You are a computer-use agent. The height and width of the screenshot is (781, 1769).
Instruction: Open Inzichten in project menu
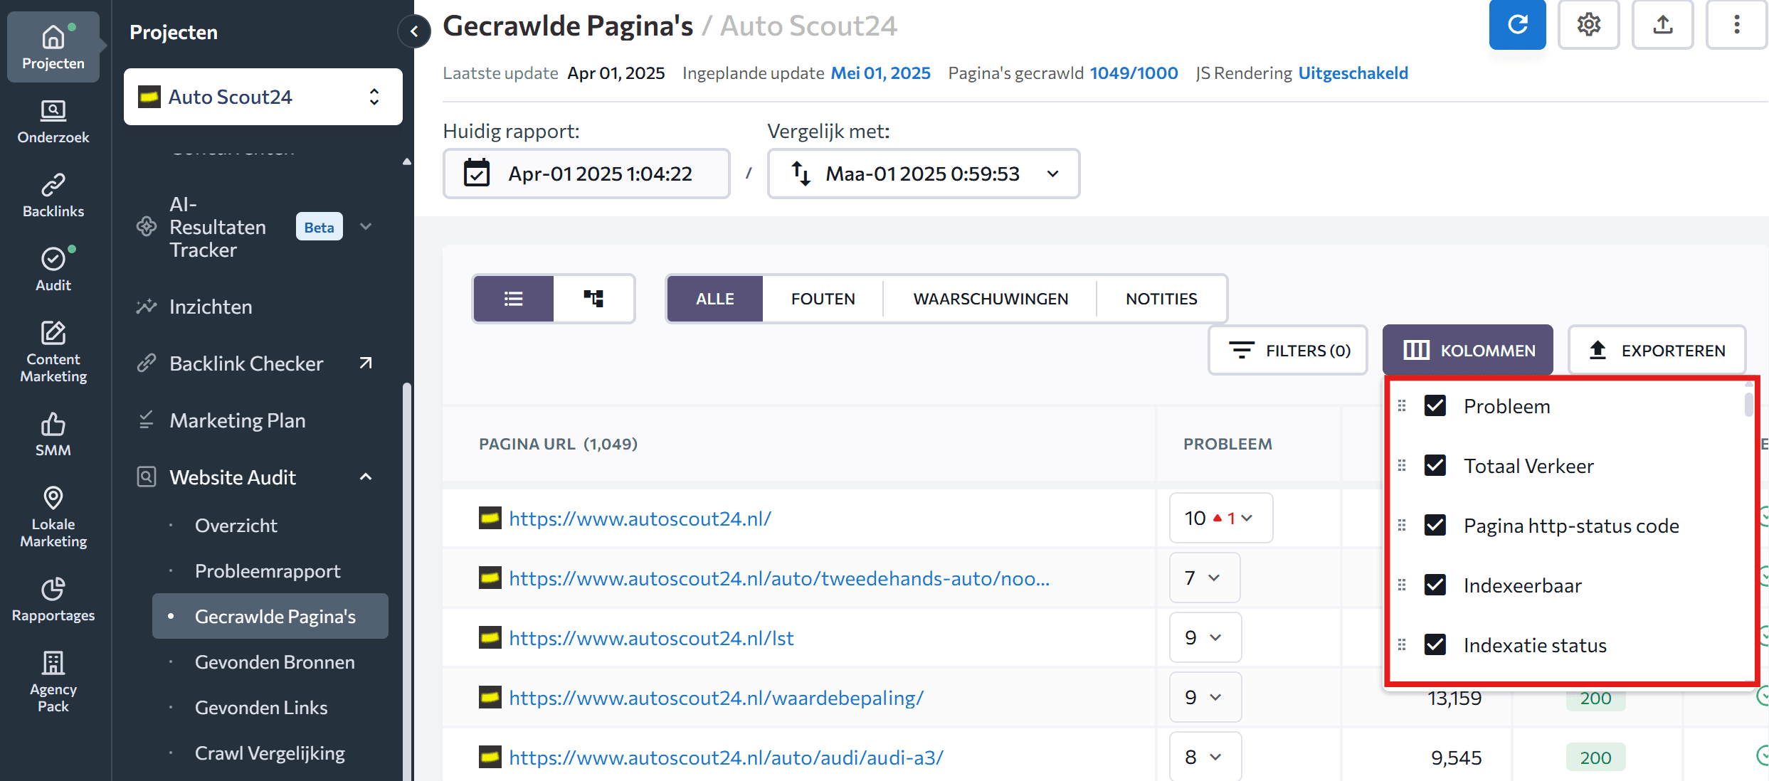[211, 307]
